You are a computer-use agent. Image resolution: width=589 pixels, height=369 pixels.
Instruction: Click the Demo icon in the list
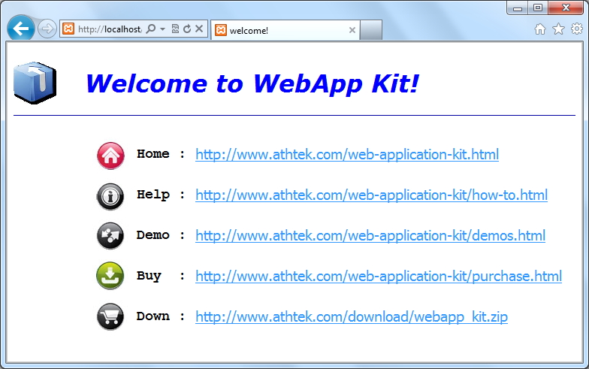110,236
